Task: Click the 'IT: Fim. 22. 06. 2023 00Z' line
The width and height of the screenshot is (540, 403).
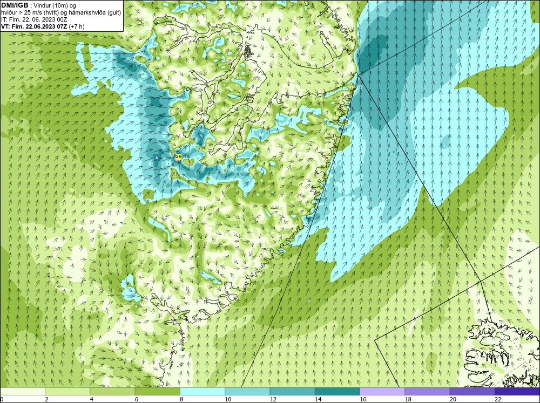Action: pos(34,19)
